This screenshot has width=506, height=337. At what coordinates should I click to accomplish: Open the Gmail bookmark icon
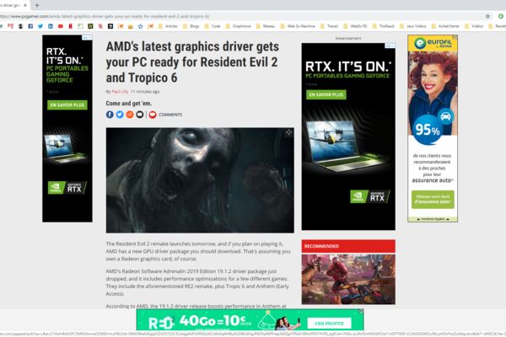tap(11, 26)
